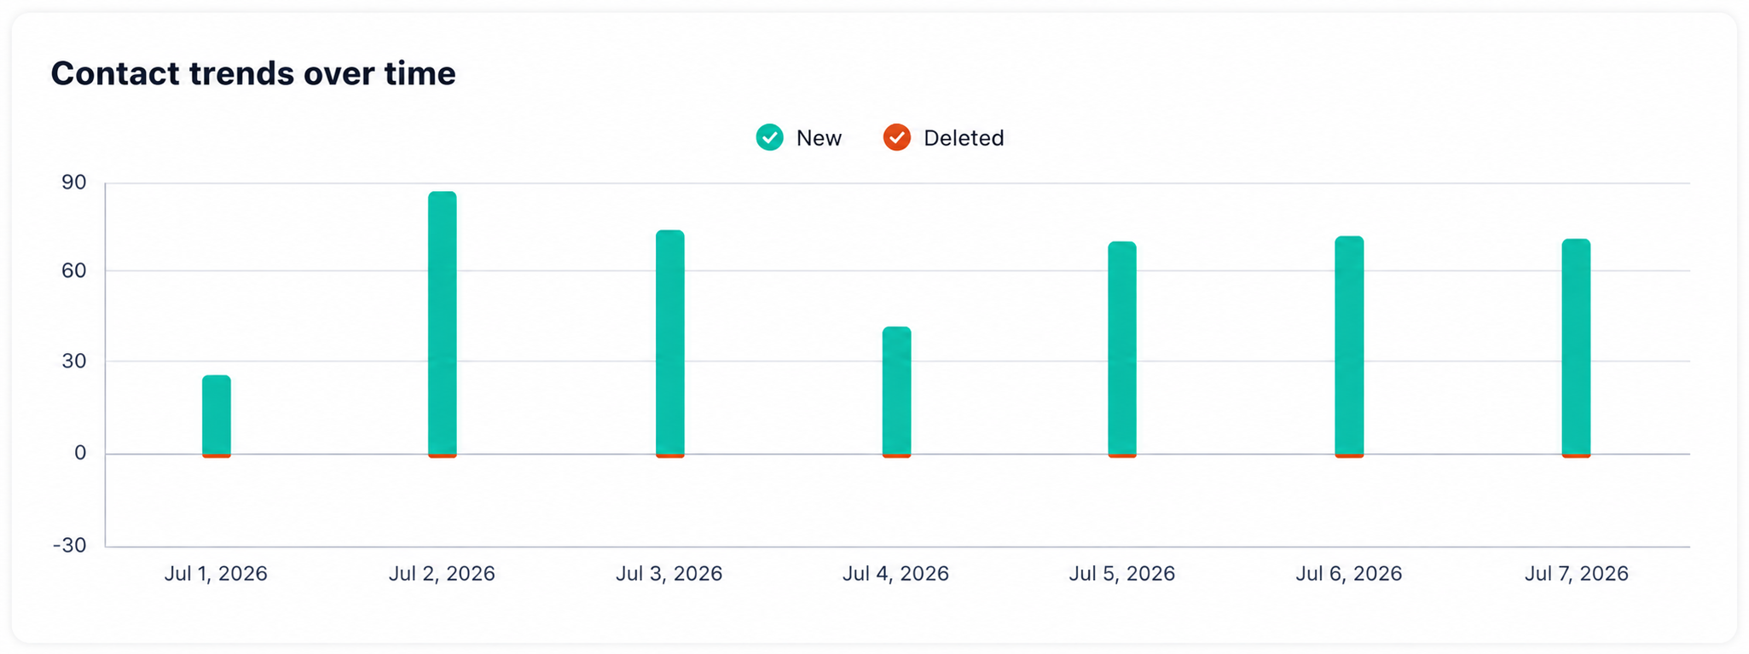Click the Jul 2, 2026 axis label

(x=442, y=574)
